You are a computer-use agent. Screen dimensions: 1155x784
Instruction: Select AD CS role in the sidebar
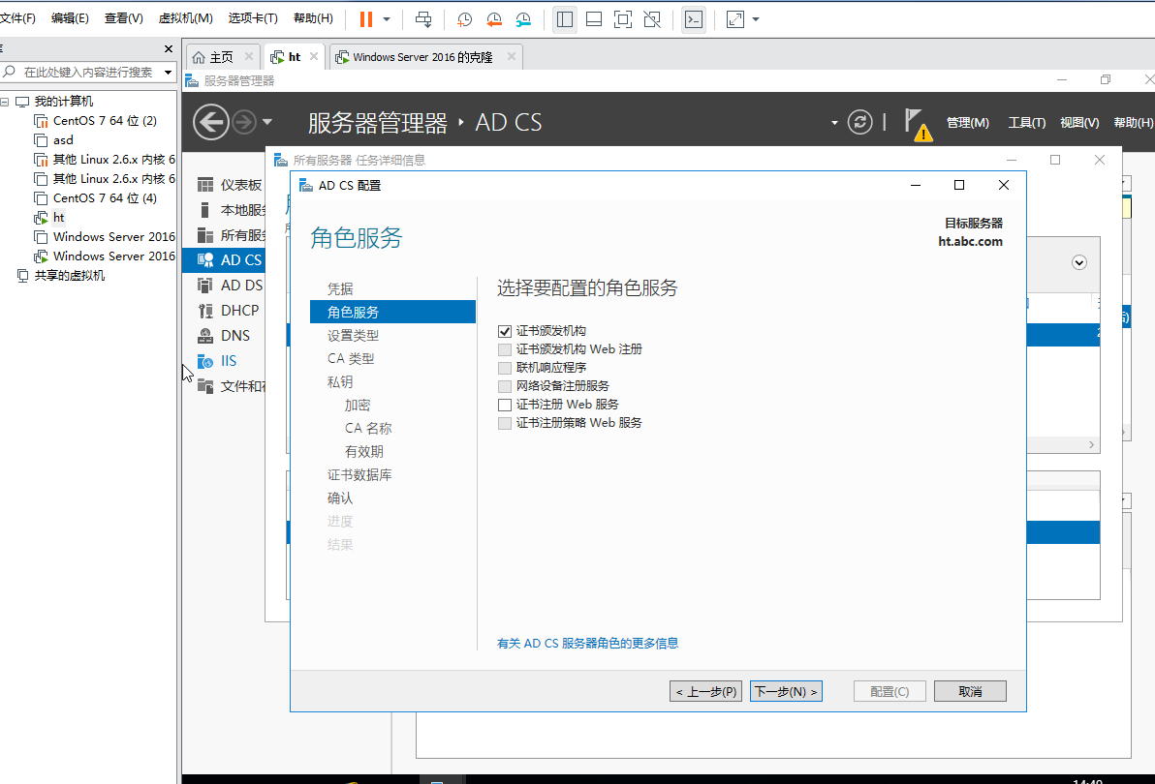[x=224, y=259]
